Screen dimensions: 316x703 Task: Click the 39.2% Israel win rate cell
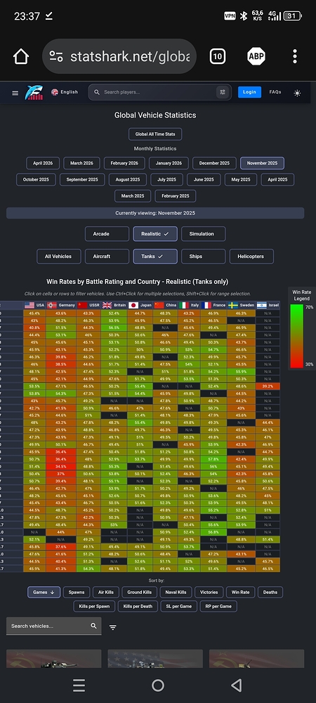coord(268,386)
